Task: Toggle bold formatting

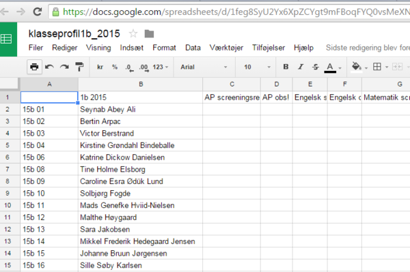Action: click(286, 67)
